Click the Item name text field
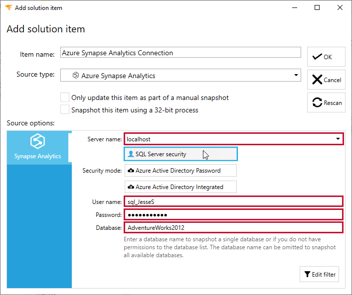Screen dimensions: 352x295 (x=180, y=52)
